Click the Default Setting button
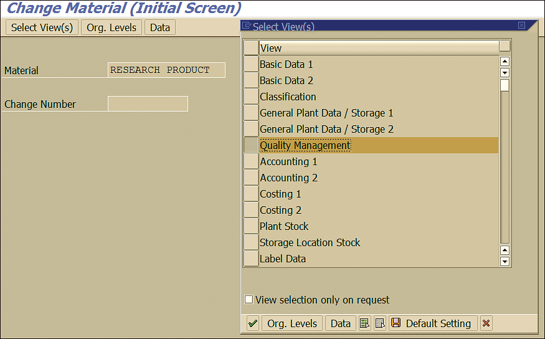Viewport: 545px width, 339px height. pyautogui.click(x=433, y=323)
